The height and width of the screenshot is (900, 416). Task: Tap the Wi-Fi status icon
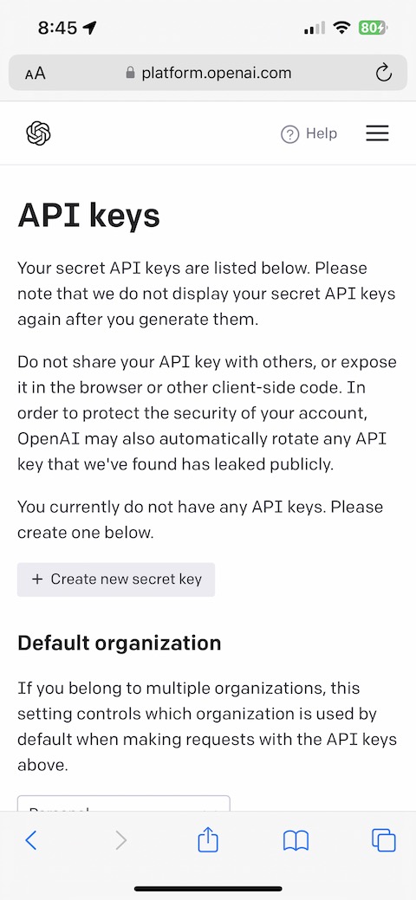click(x=342, y=27)
